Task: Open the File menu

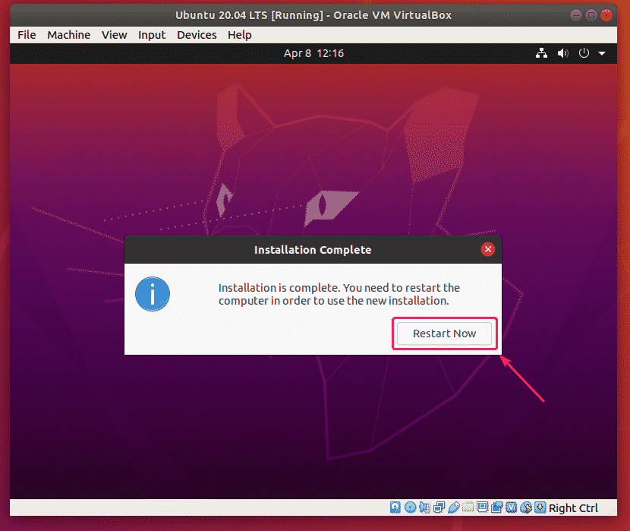Action: [x=27, y=35]
